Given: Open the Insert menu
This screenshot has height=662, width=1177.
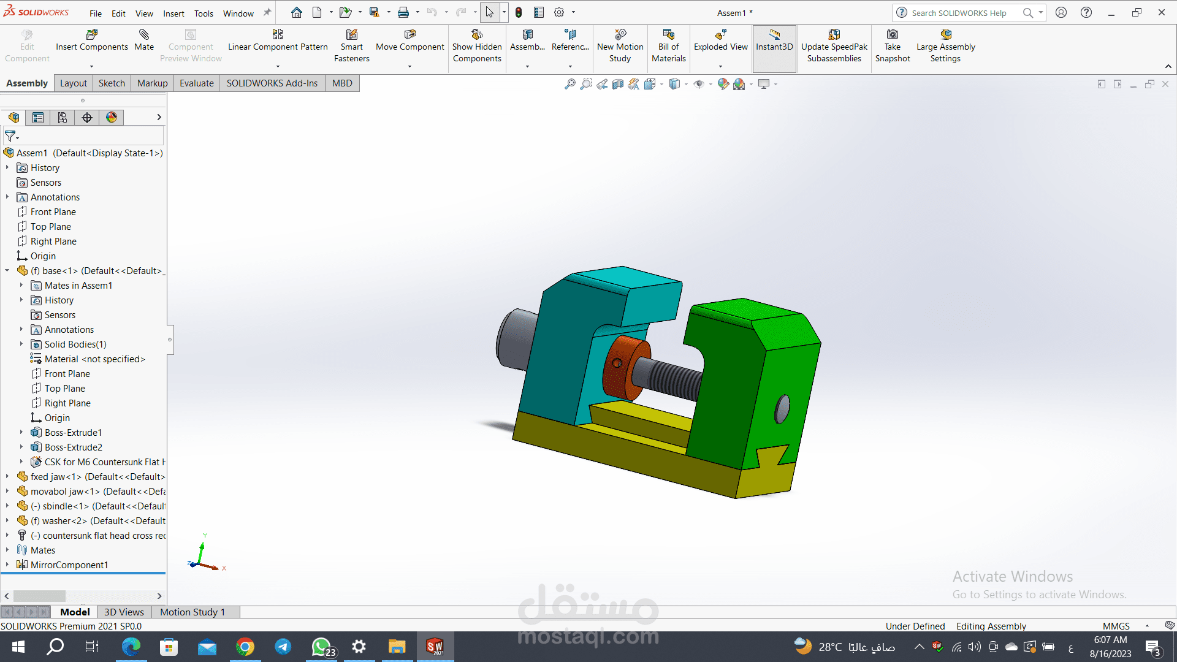Looking at the screenshot, I should click(173, 13).
